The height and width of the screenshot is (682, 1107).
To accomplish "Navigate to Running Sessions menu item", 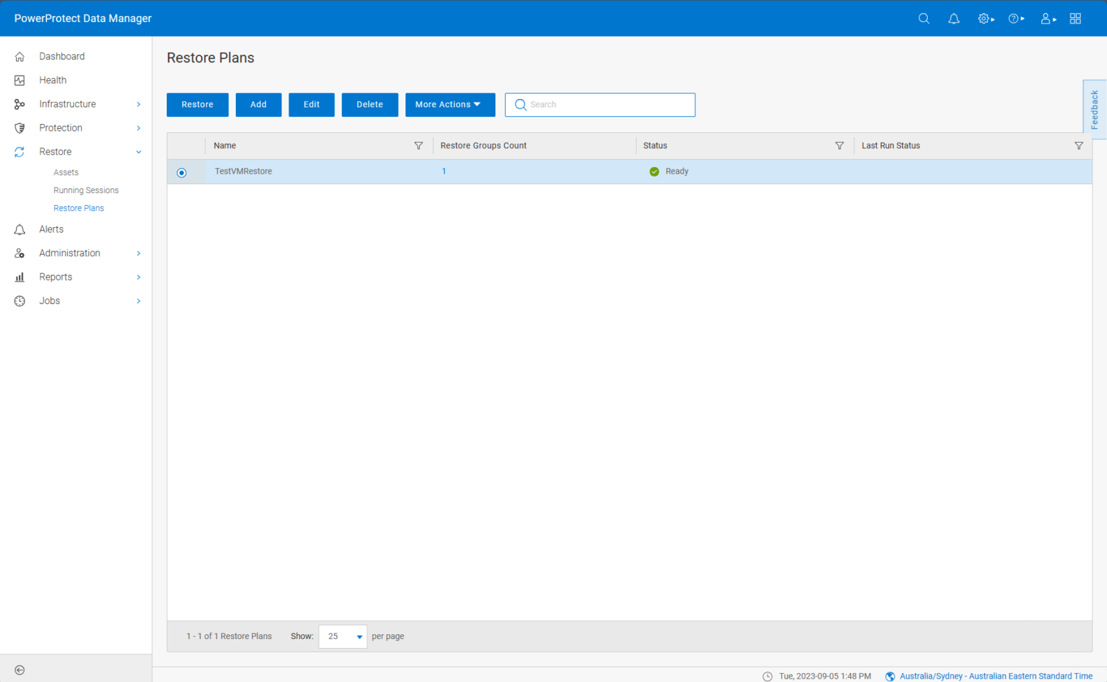I will coord(85,190).
